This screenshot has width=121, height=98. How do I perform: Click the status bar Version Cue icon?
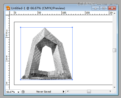[x=23, y=92]
